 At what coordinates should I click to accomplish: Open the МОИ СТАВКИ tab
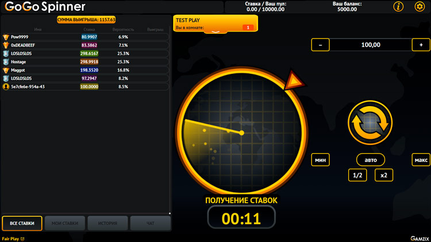click(65, 223)
